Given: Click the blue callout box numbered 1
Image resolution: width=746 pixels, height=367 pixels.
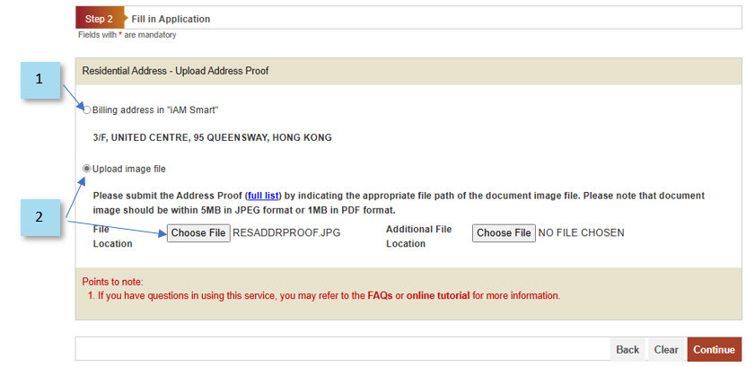Looking at the screenshot, I should tap(39, 80).
